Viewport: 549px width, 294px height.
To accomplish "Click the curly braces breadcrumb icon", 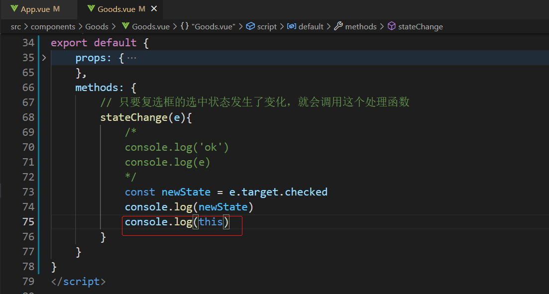I will coord(185,26).
